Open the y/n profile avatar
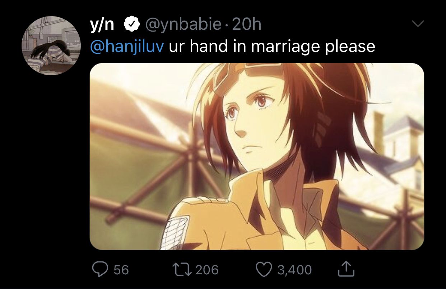 (52, 46)
